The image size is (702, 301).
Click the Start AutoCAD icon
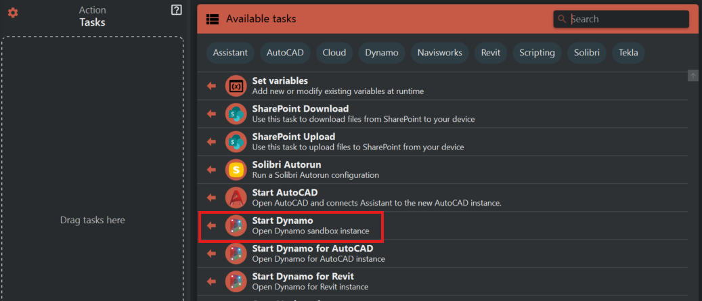click(x=236, y=198)
